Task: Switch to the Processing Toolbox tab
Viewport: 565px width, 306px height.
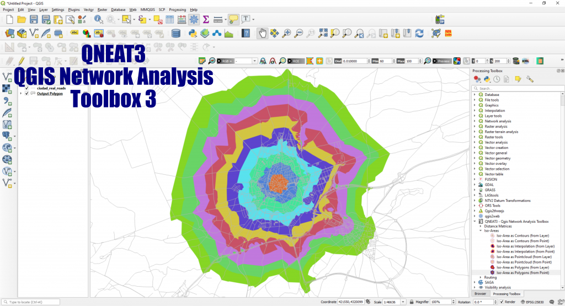Action: (507, 294)
